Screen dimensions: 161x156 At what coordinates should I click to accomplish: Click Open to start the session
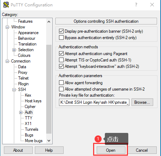tap(111, 150)
